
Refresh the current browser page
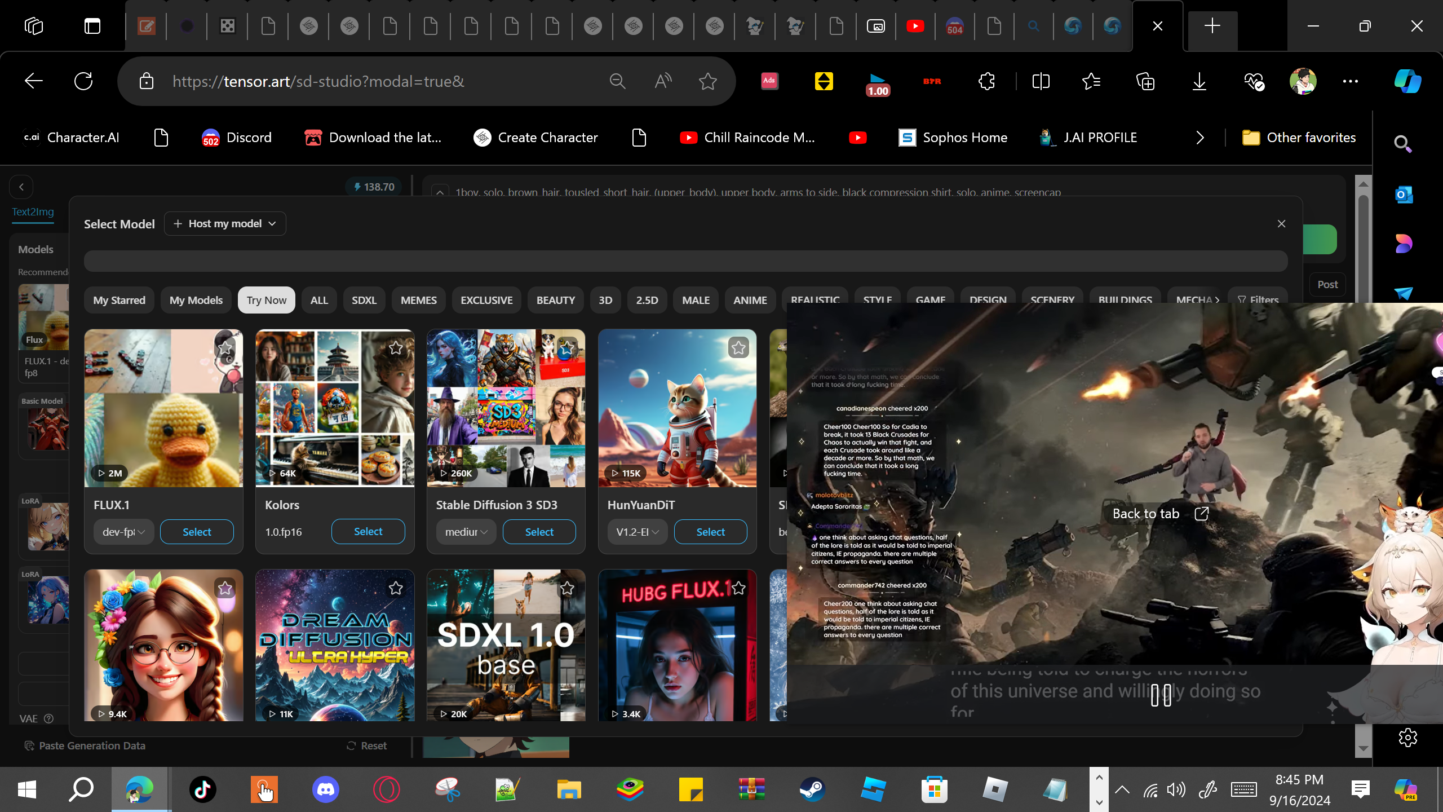click(83, 81)
